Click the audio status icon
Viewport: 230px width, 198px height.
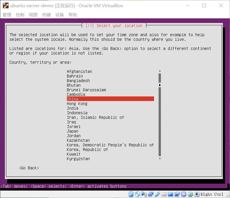pos(144,194)
